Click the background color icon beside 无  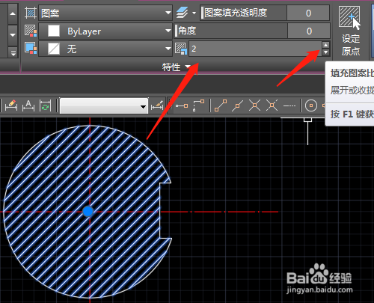(31, 49)
